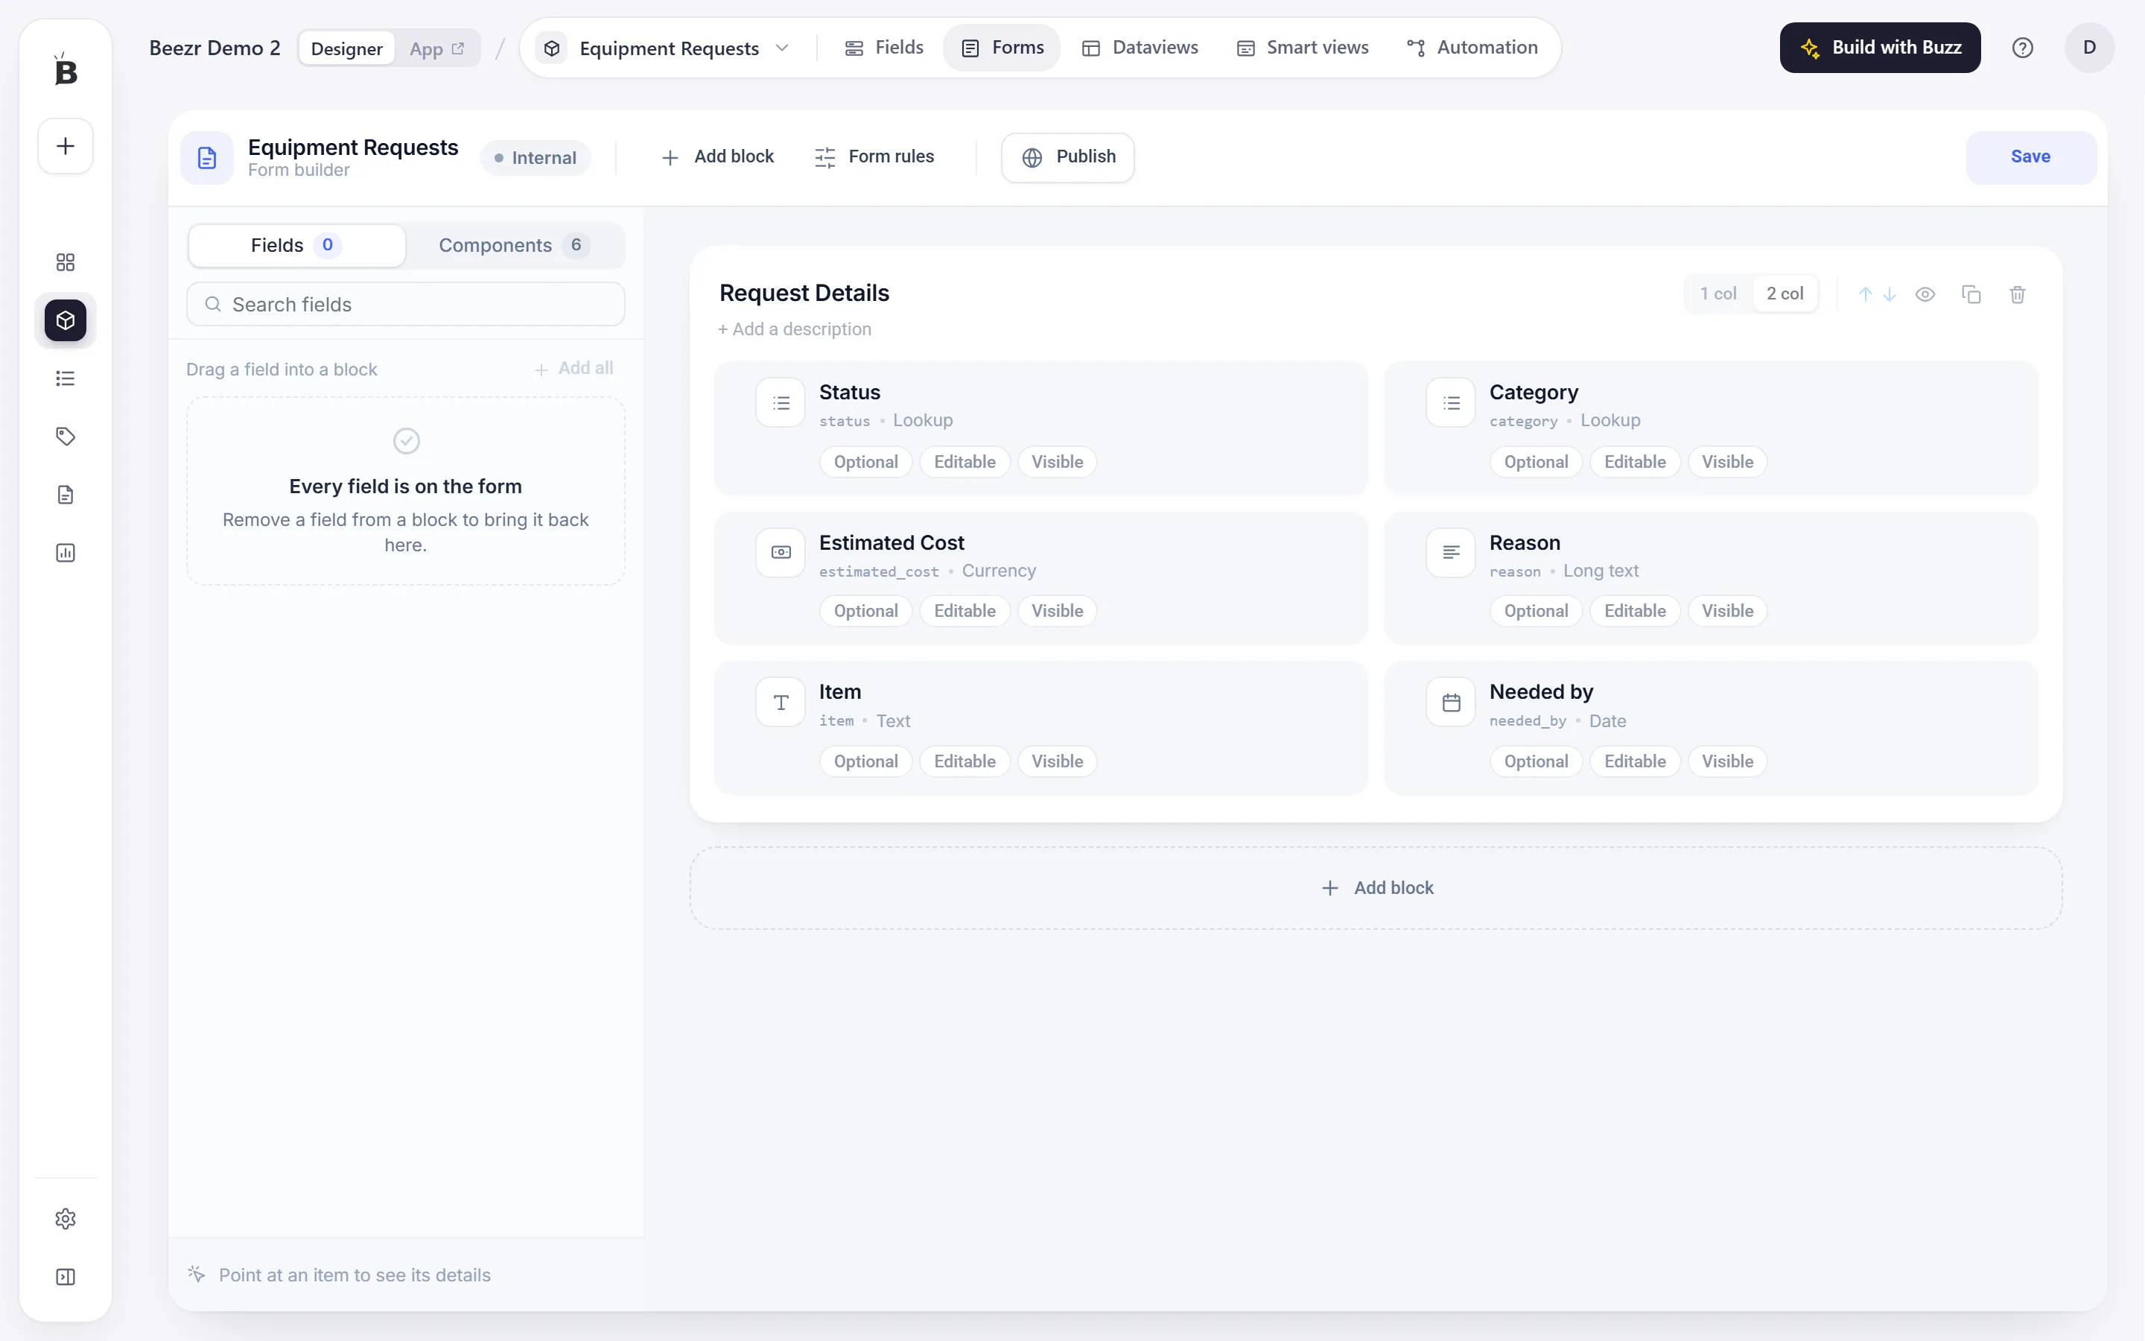
Task: Click the Save button
Action: click(x=2030, y=157)
